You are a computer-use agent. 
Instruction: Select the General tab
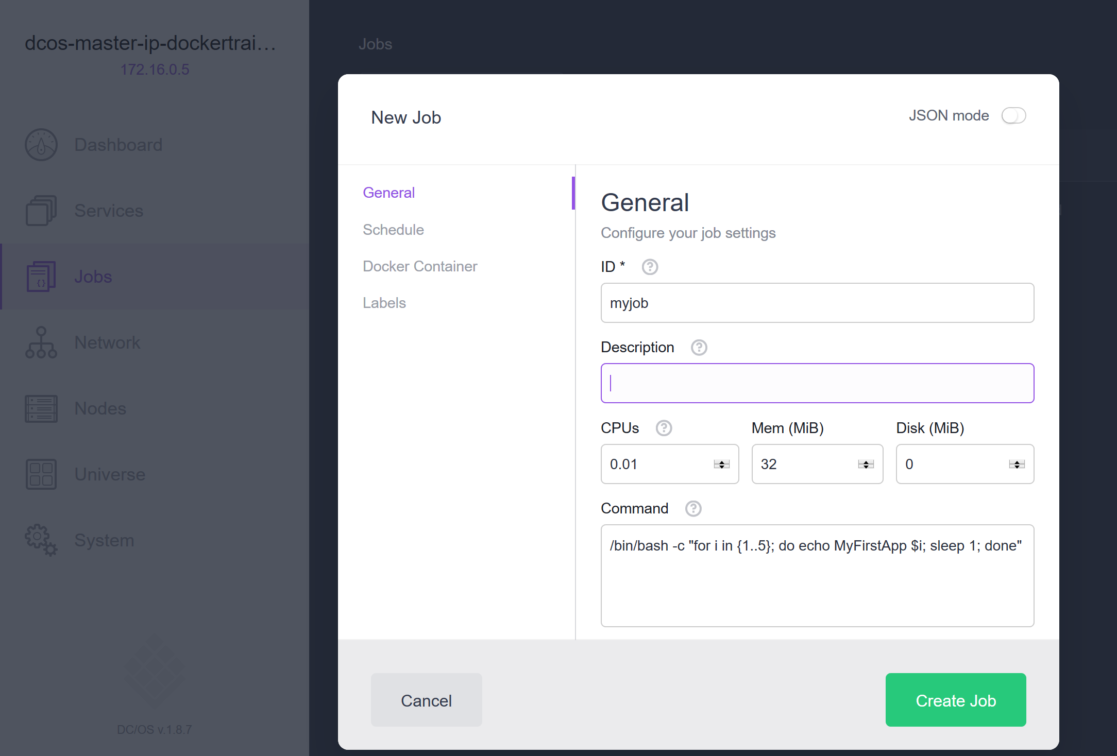pyautogui.click(x=388, y=193)
